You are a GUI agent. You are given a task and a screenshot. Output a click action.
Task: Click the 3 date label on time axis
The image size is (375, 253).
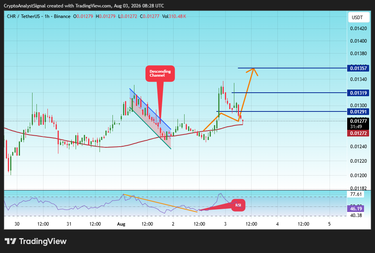[225, 224]
